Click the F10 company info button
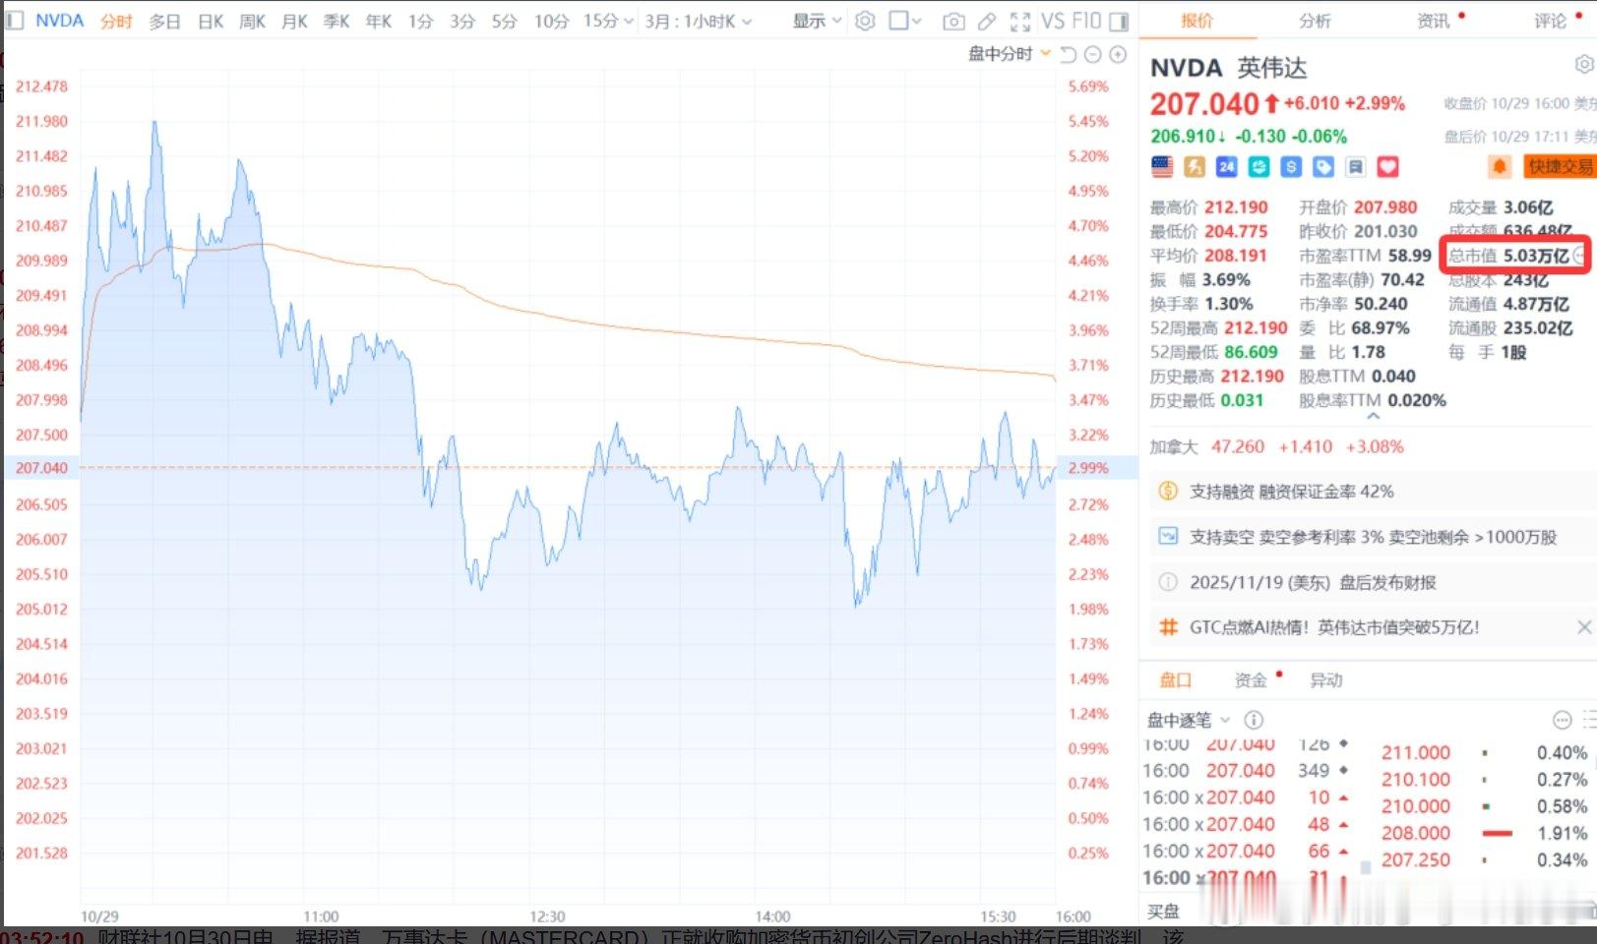Screen dimensions: 1597x944 pos(1086,21)
